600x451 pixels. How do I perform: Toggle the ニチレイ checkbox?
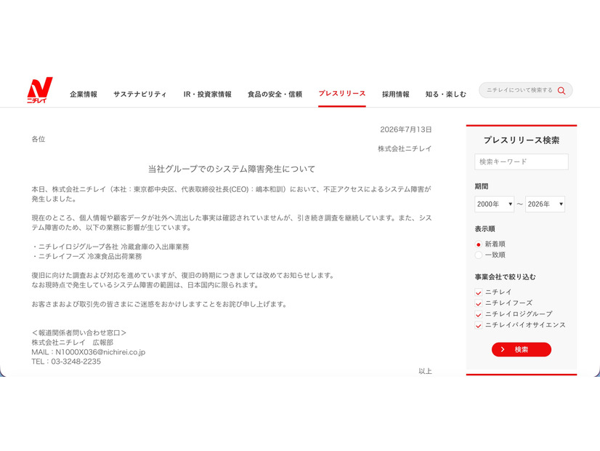tap(478, 292)
